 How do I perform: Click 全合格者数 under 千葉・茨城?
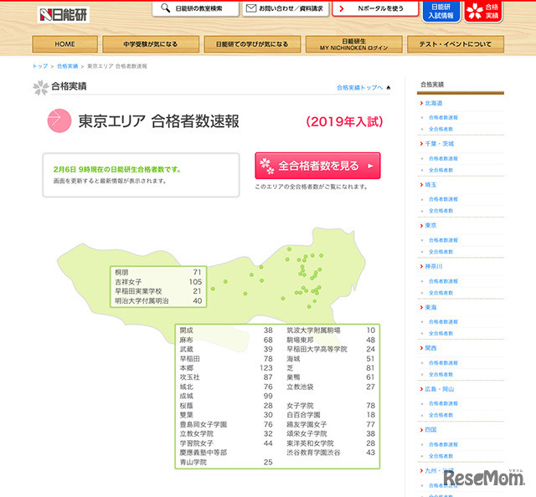pyautogui.click(x=441, y=170)
